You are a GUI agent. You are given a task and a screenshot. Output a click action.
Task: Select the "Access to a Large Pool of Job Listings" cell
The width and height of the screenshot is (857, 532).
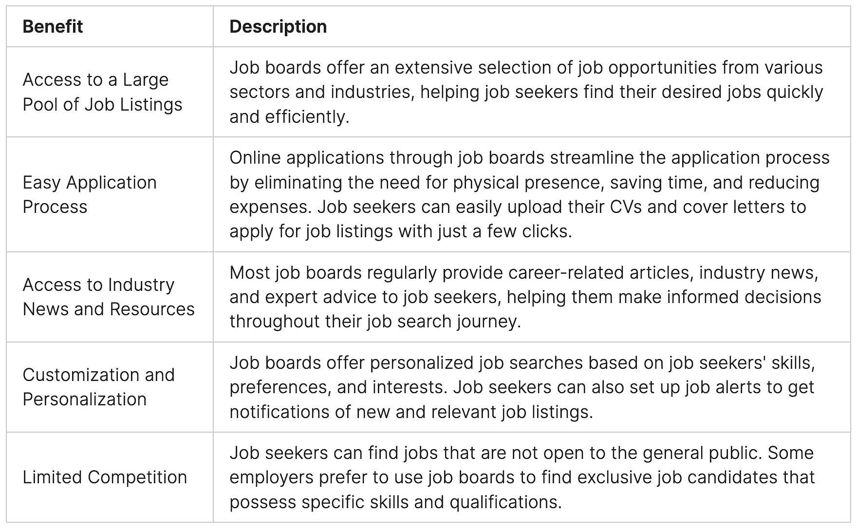(x=102, y=92)
